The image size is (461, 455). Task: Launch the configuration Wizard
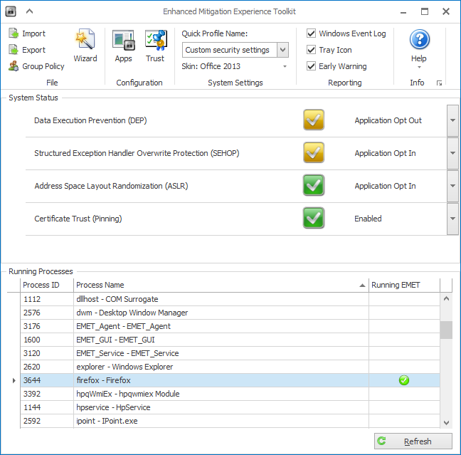pos(85,46)
